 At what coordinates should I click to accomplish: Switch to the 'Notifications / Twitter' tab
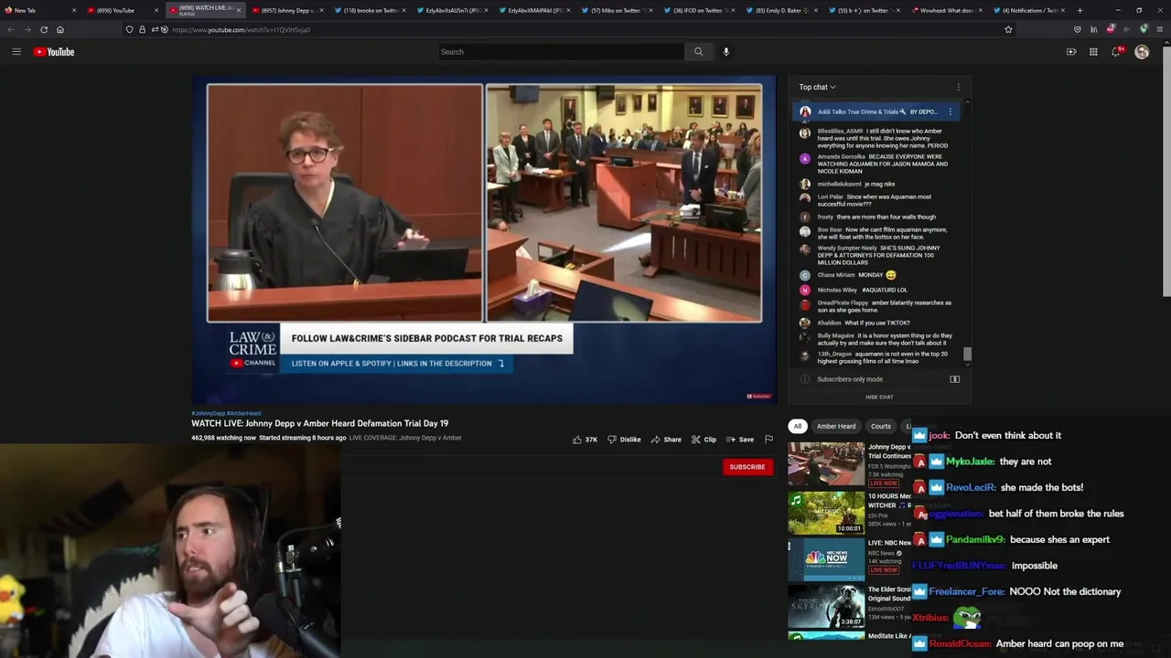[1030, 10]
